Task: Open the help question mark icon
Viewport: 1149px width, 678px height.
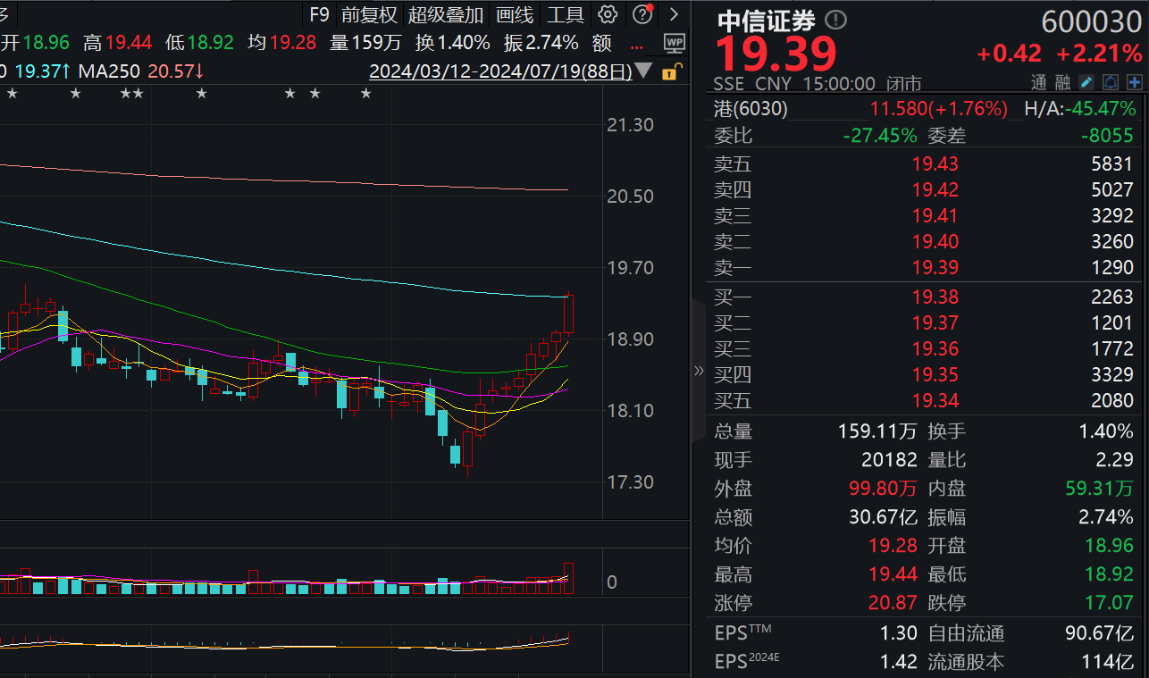Action: [642, 14]
